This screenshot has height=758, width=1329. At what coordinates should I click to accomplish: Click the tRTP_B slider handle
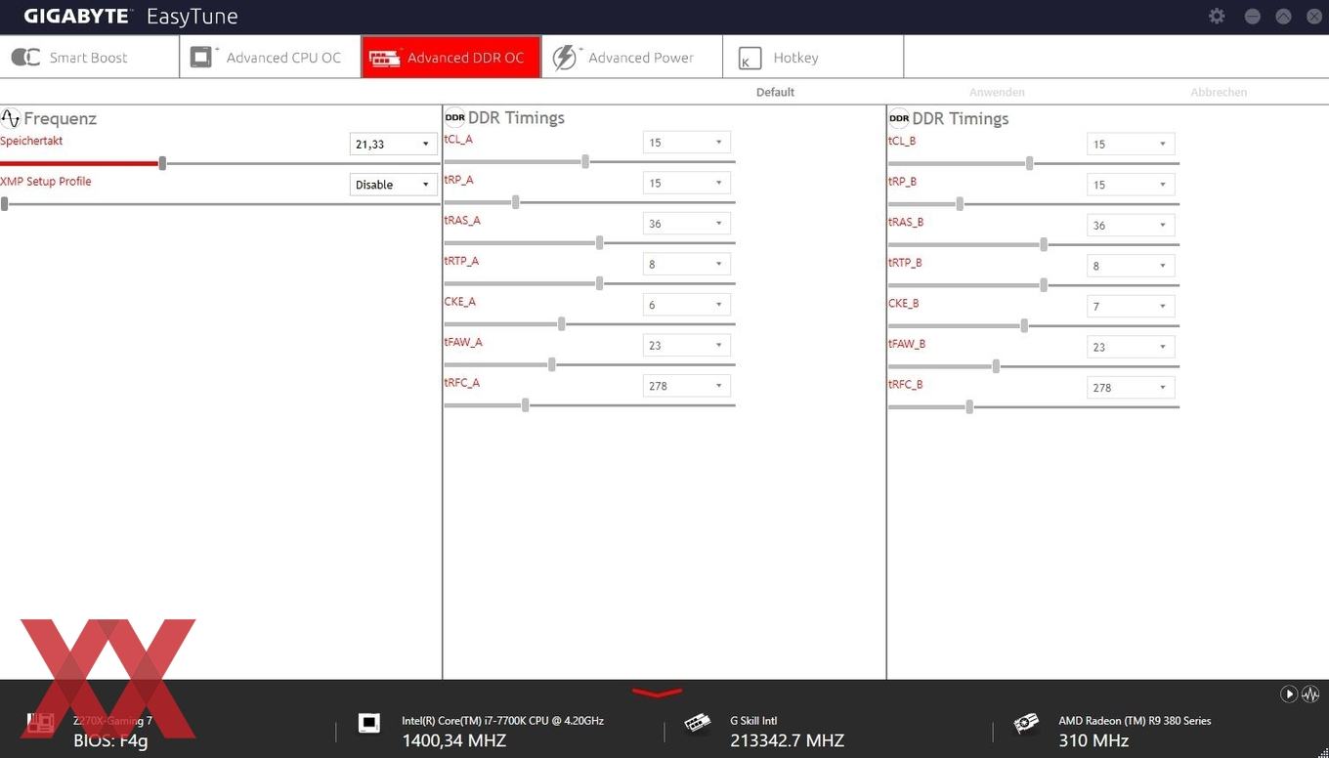[1044, 284]
